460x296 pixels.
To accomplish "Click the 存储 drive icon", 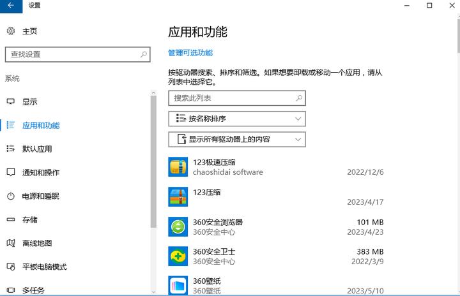I will click(x=11, y=219).
